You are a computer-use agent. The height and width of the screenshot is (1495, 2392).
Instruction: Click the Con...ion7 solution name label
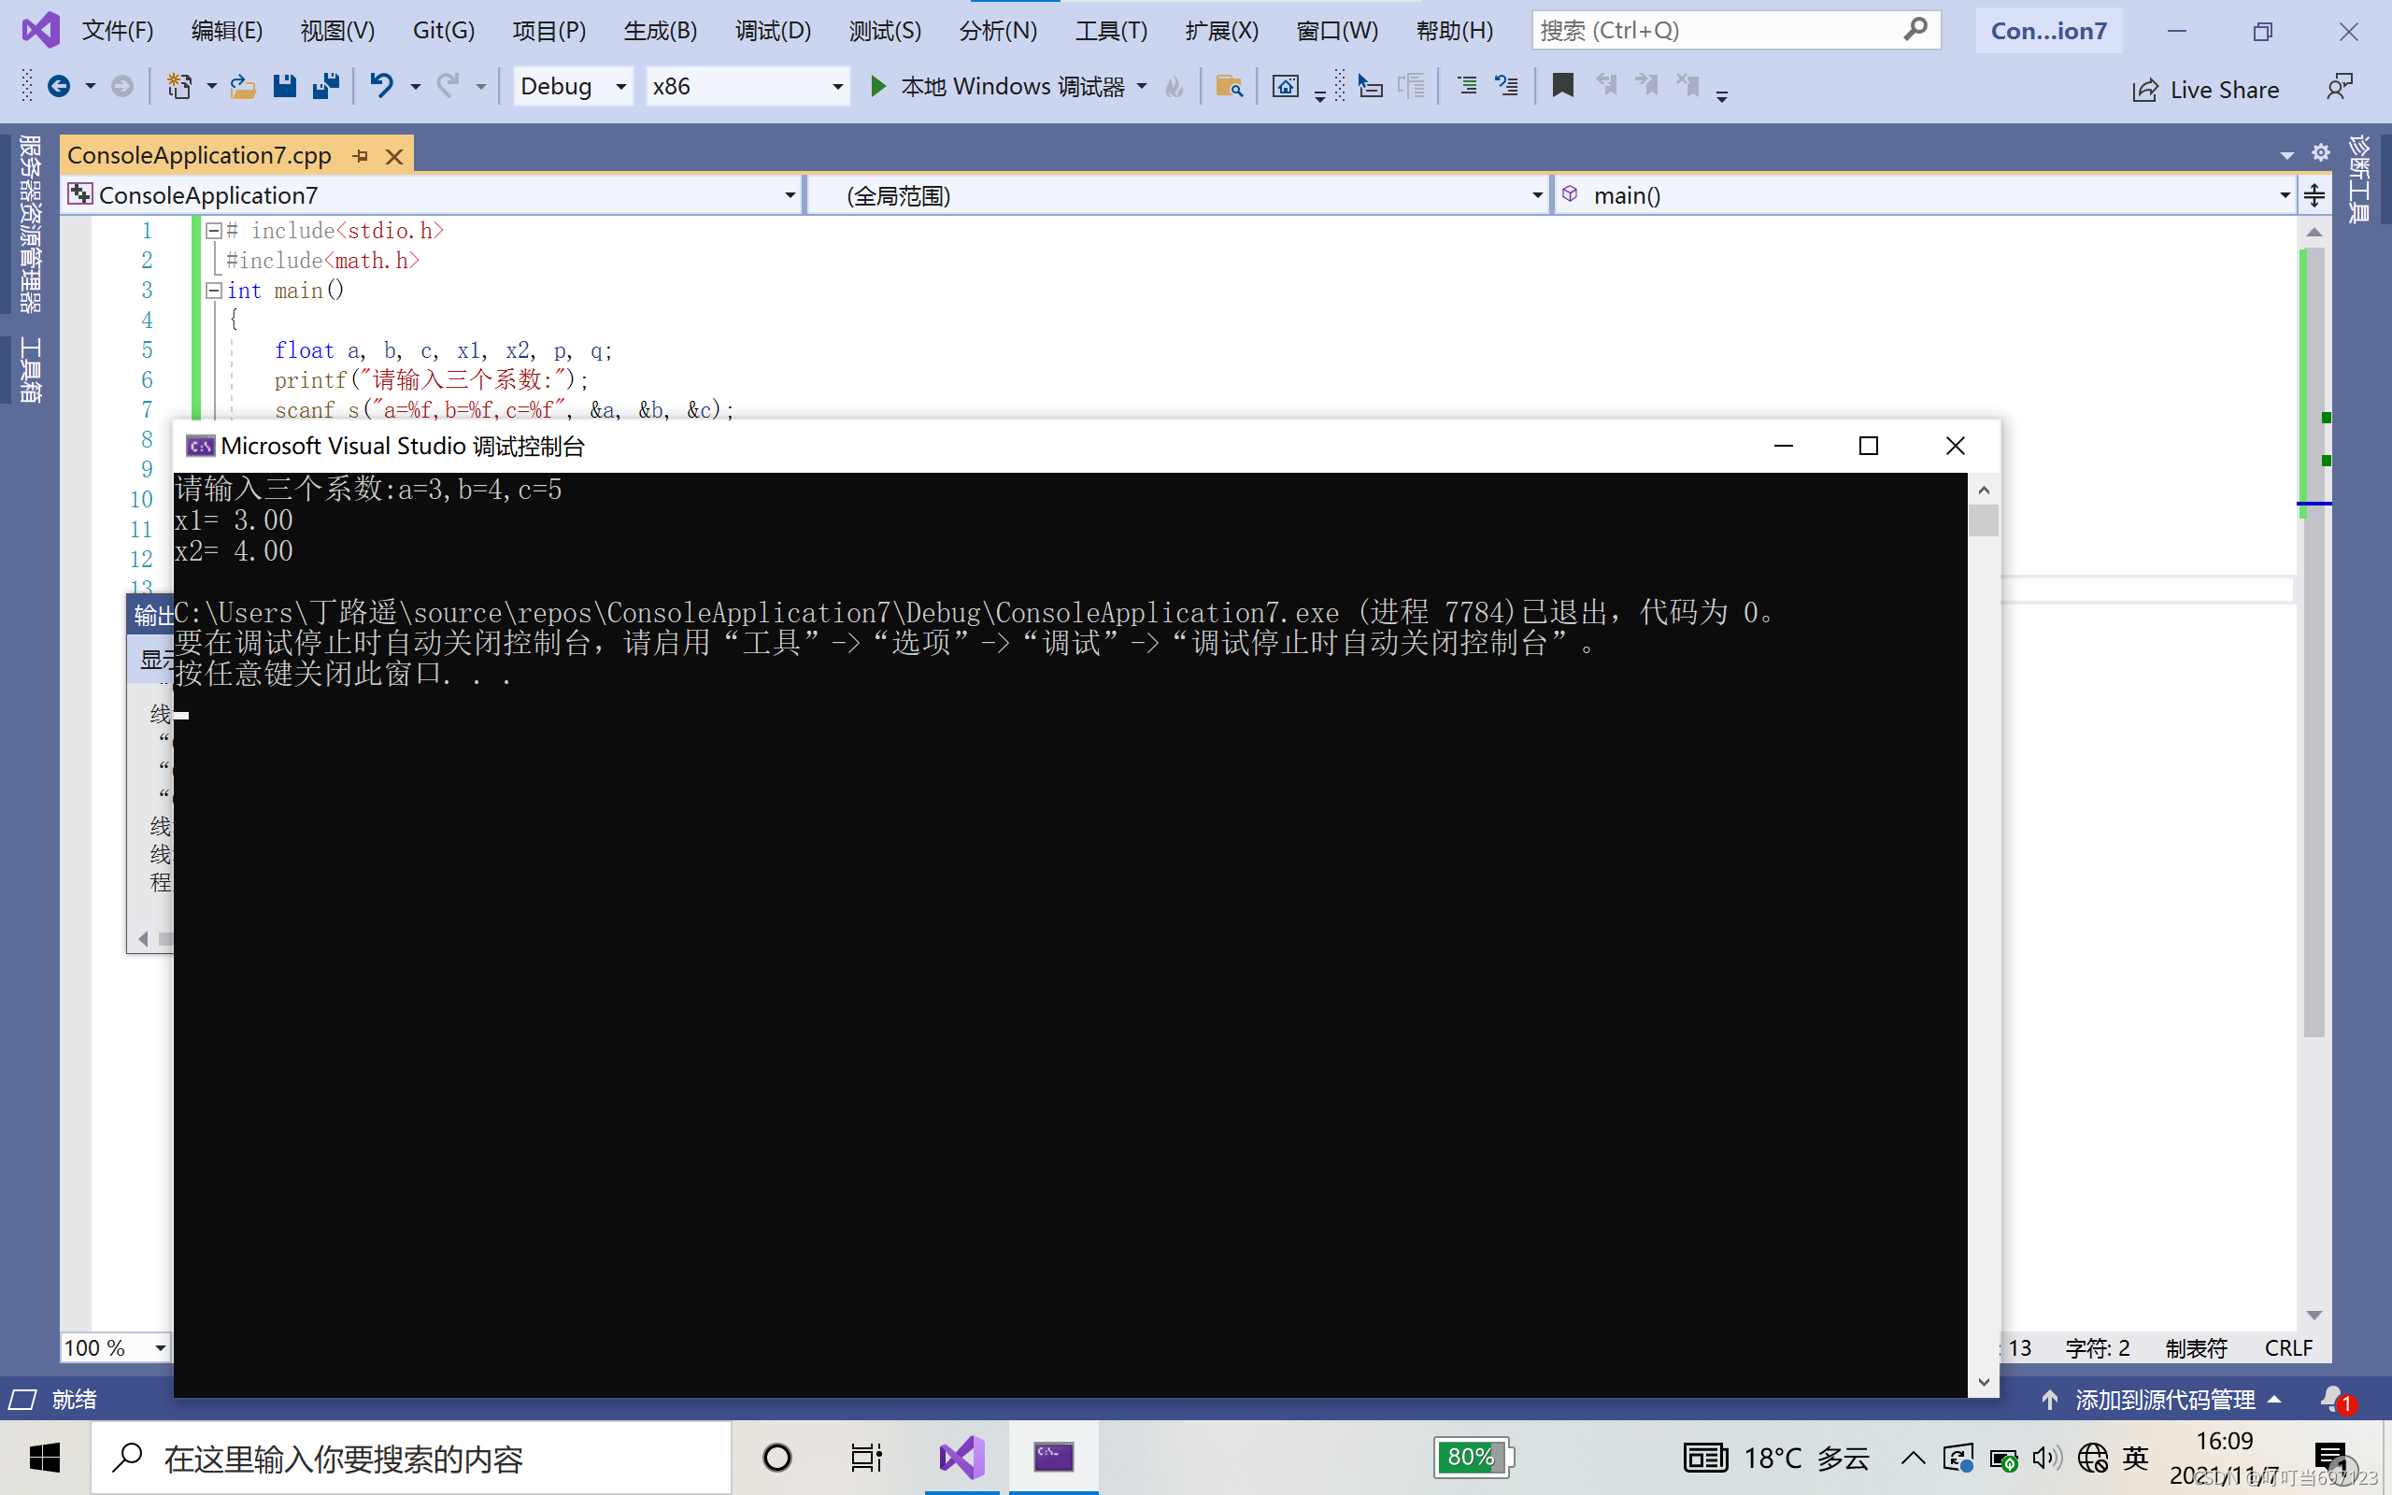tap(2049, 31)
